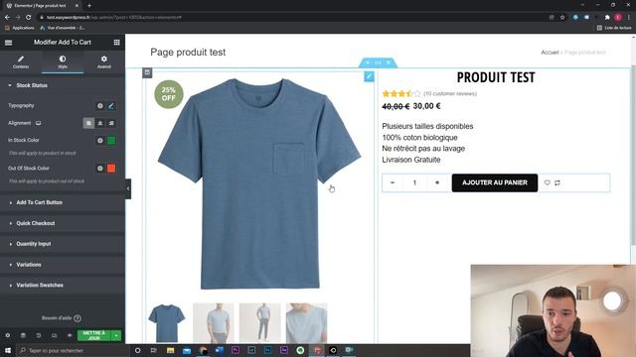Screen dimensions: 636x357
Task: Go back in the browser
Action: coord(7,18)
